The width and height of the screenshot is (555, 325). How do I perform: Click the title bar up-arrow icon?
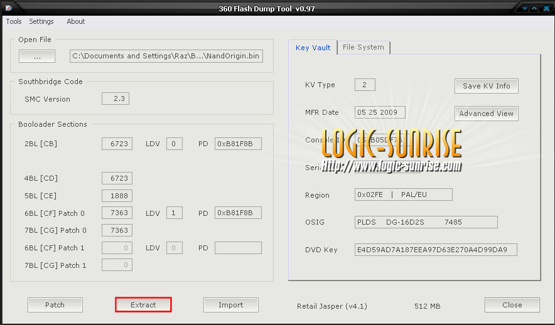(x=534, y=8)
